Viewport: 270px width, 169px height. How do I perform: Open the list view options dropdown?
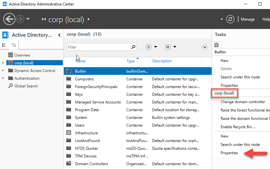click(151, 47)
